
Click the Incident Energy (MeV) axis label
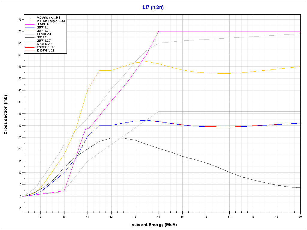156,224
